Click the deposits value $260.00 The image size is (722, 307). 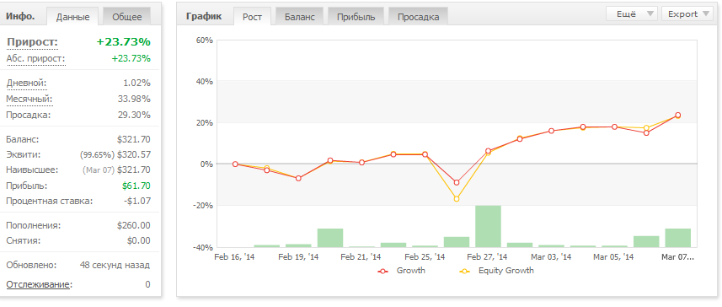tap(134, 225)
